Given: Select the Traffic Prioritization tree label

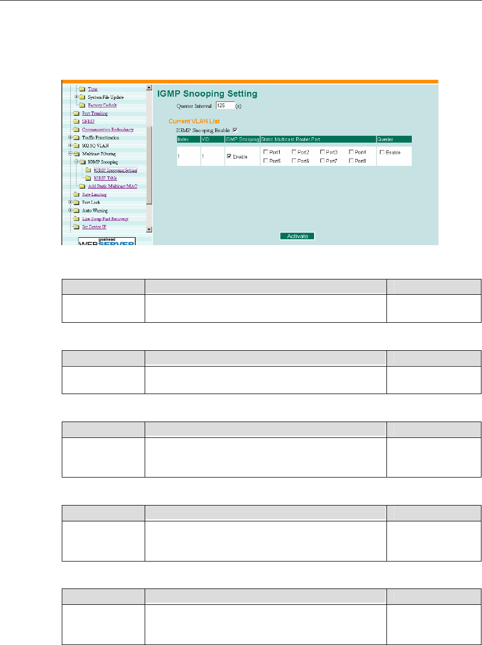Looking at the screenshot, I should tap(101, 137).
